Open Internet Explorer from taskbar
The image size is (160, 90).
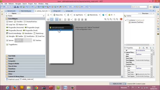point(7,87)
